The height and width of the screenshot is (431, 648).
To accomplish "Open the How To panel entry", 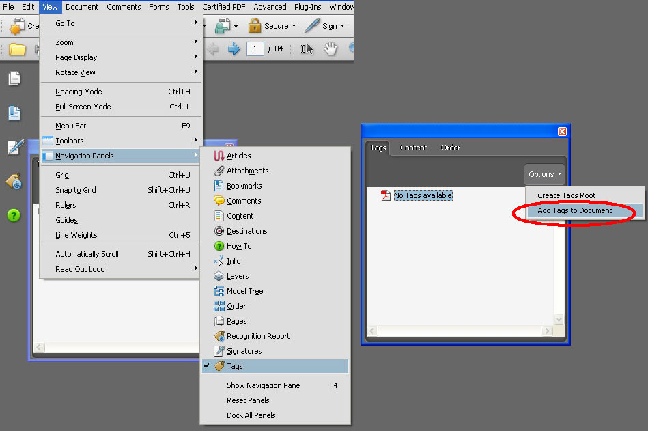I will point(274,246).
